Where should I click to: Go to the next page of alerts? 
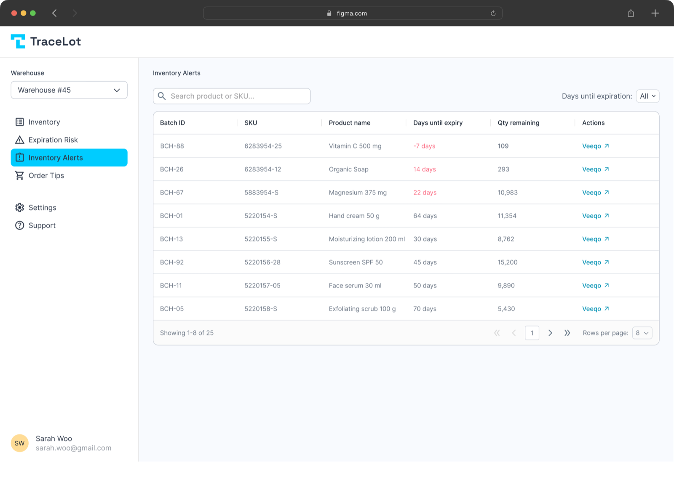coord(550,333)
